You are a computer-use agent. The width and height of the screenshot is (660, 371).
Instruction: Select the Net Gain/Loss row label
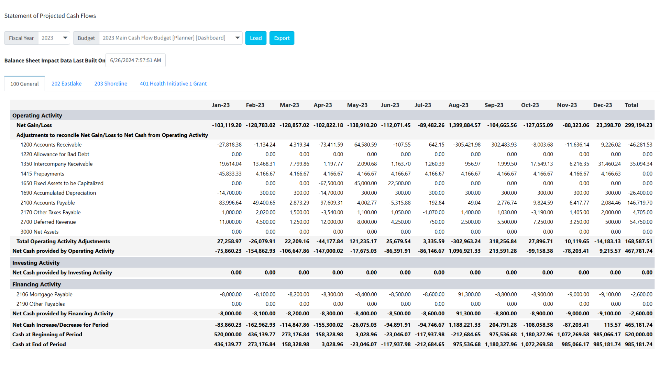click(x=34, y=125)
